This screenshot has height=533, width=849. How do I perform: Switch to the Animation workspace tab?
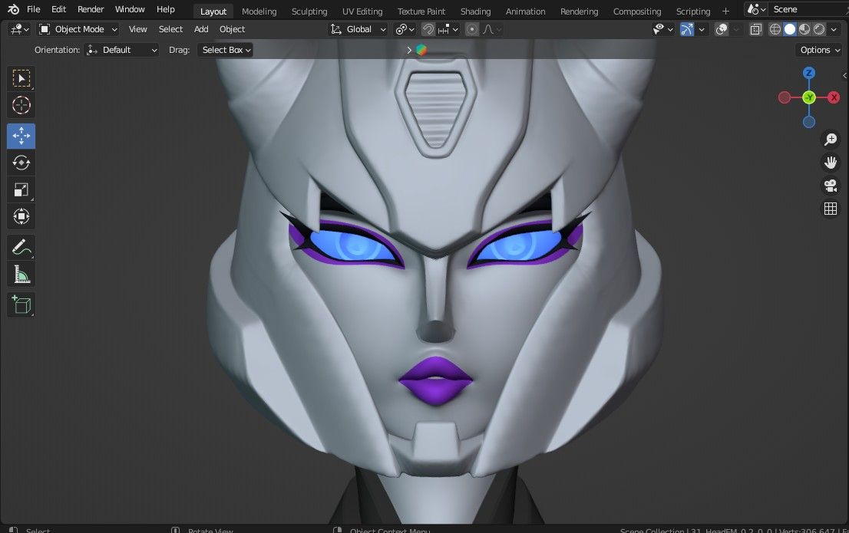tap(525, 12)
